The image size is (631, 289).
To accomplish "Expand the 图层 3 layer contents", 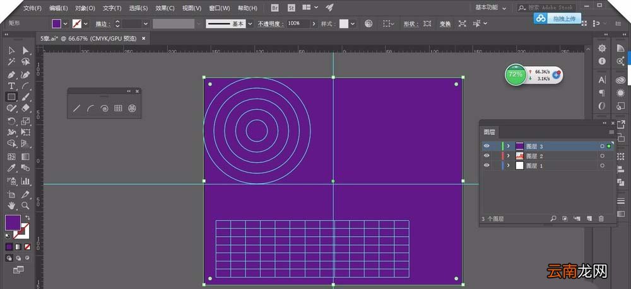I will pos(509,146).
